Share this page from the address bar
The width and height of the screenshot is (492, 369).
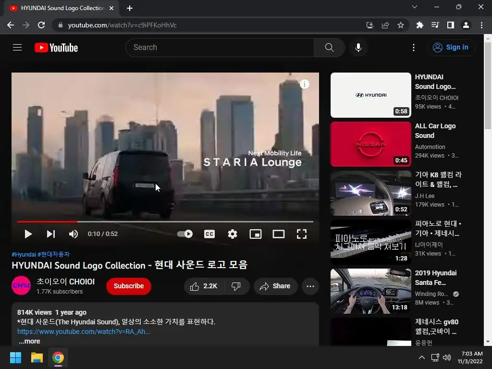pos(385,25)
